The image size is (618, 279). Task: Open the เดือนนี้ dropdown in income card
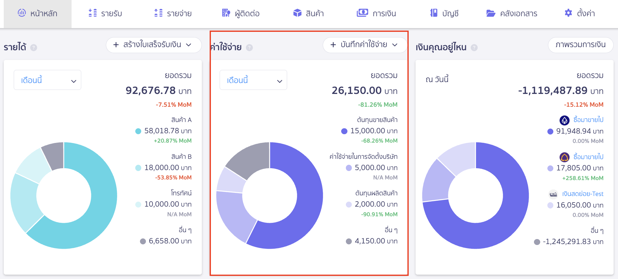pyautogui.click(x=47, y=80)
